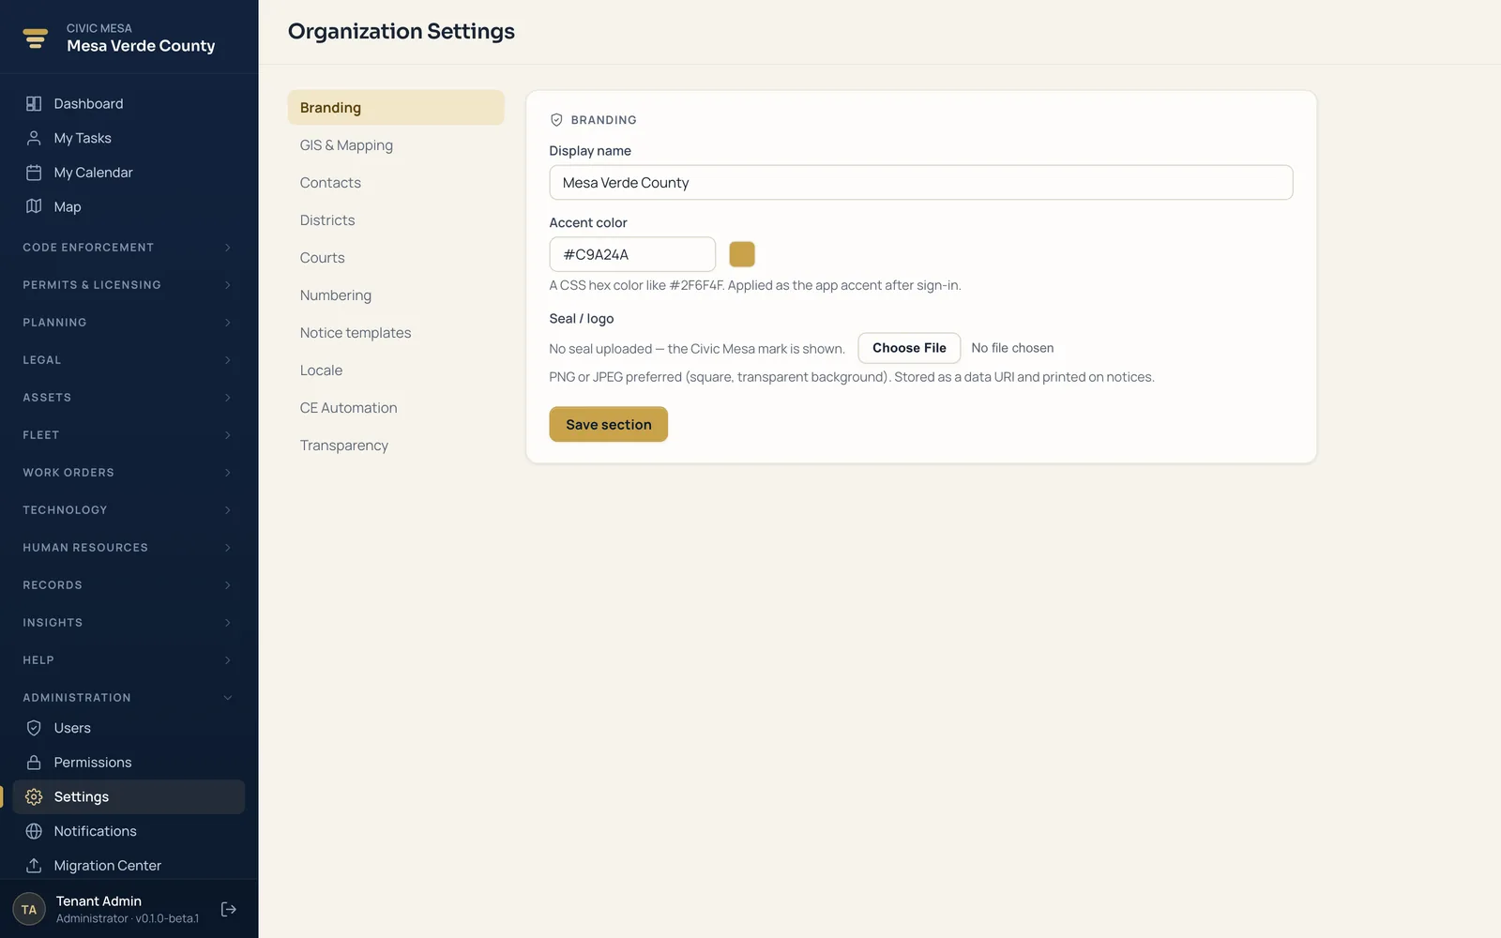Click the 'No file chosen' text

click(1012, 348)
